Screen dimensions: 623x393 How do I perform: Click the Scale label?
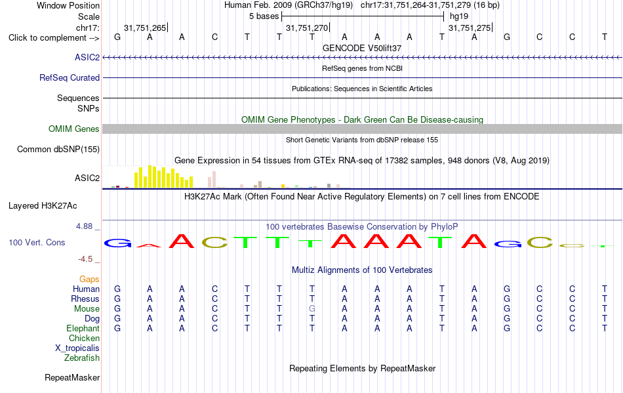[x=89, y=17]
